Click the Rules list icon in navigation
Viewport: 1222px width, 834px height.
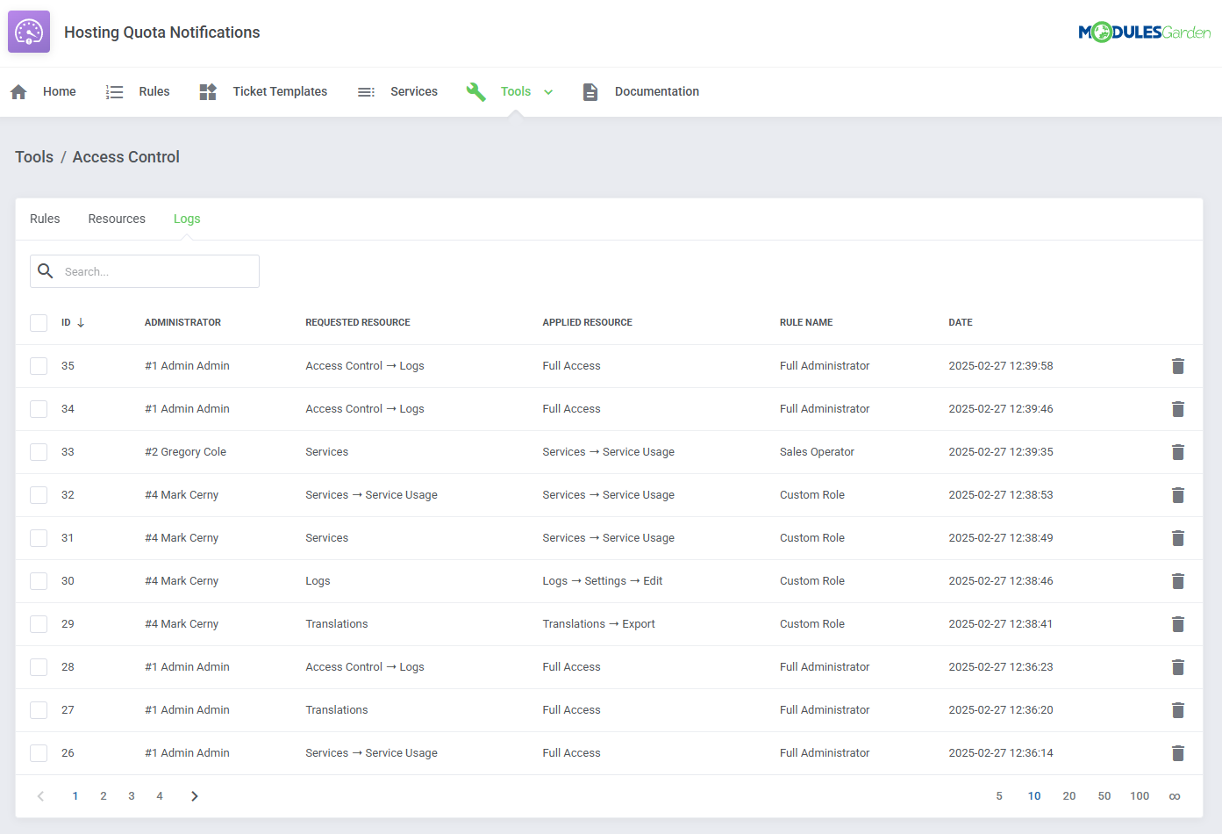(114, 90)
